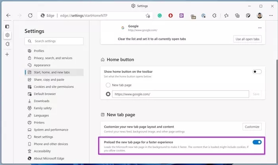Open the three-dot menu for Google entry
The image size is (278, 165).
click(260, 28)
